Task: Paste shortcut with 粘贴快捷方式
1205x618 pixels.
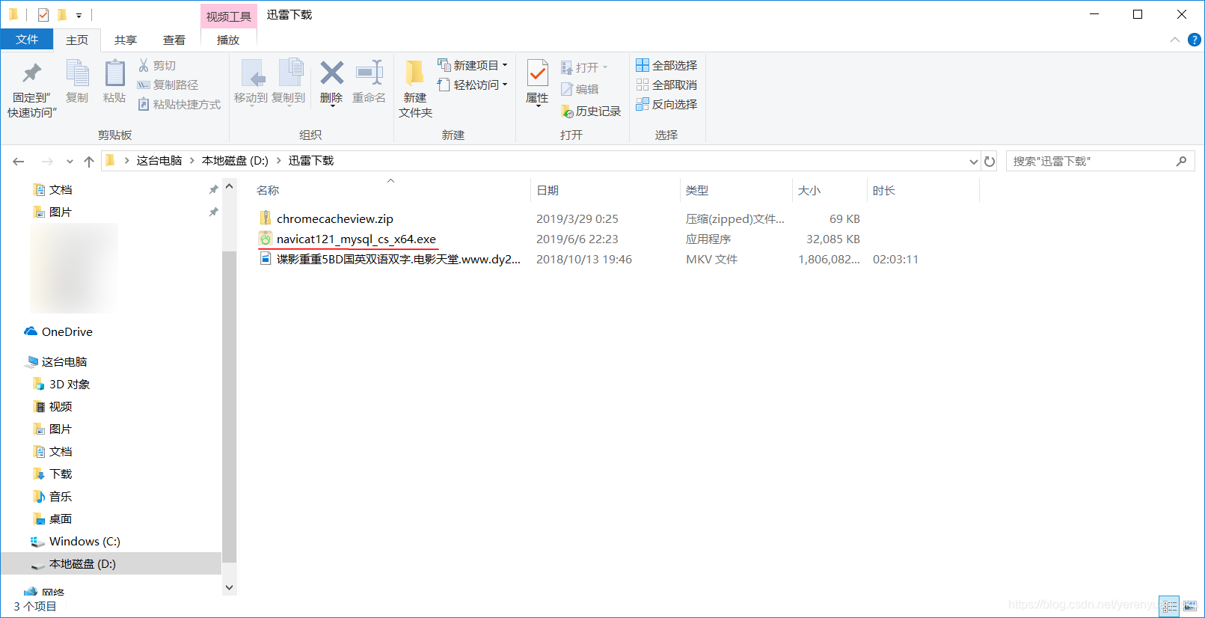Action: coord(180,105)
